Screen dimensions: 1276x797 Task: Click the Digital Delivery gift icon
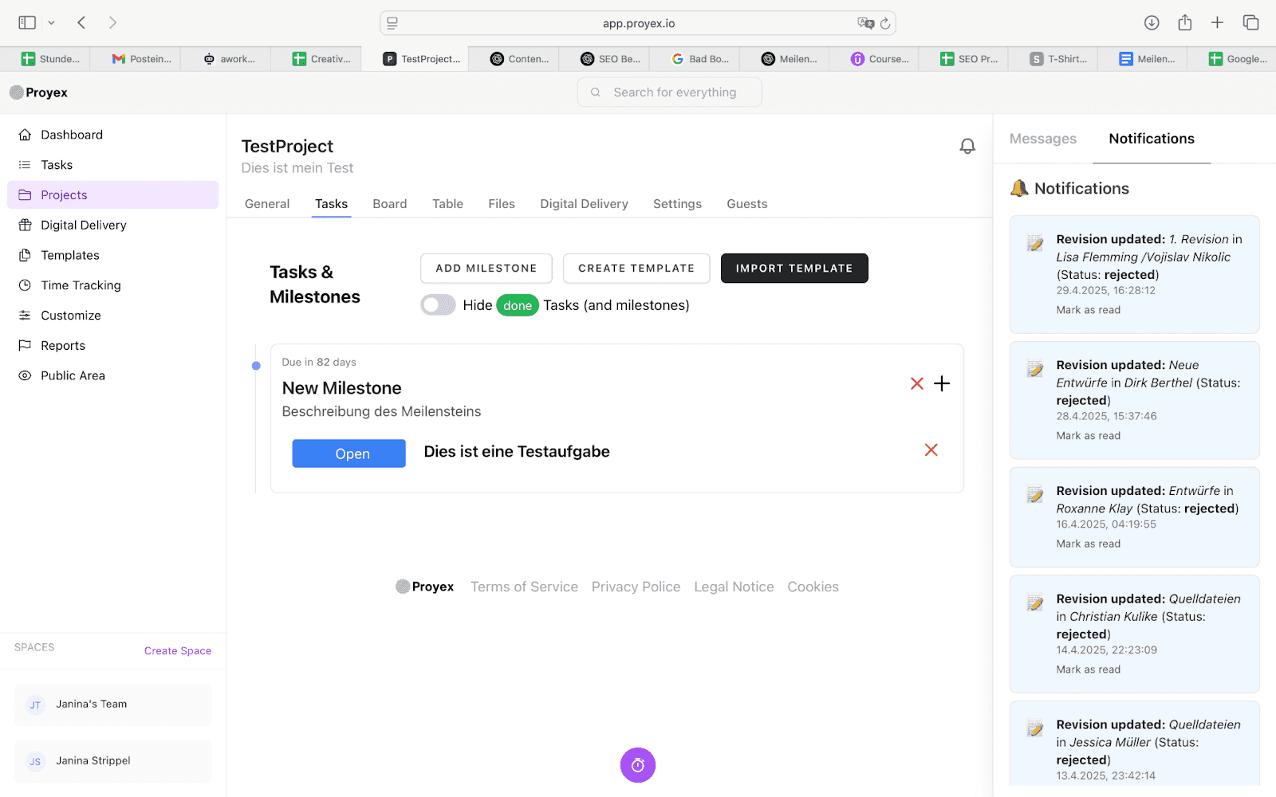tap(25, 225)
